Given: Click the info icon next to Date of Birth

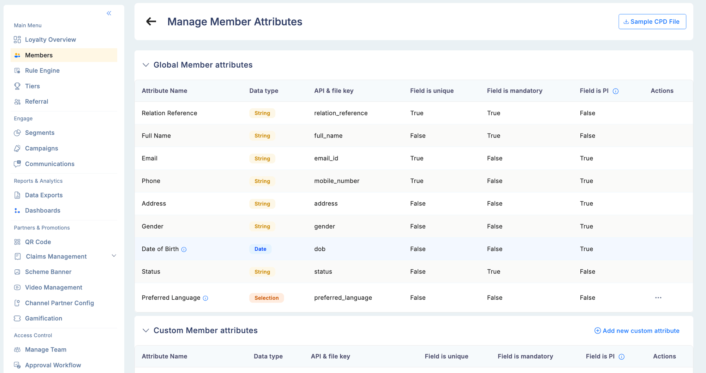Looking at the screenshot, I should (x=184, y=250).
